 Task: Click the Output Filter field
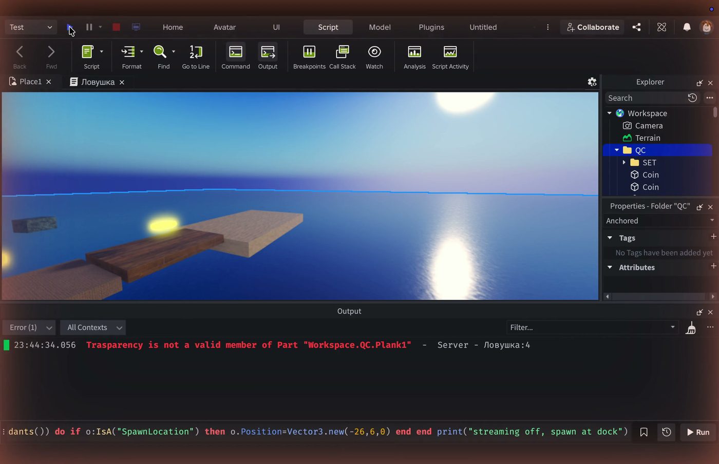click(x=593, y=327)
